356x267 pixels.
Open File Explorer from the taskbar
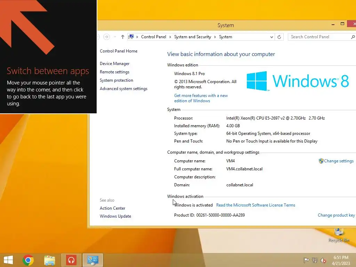coord(49,260)
